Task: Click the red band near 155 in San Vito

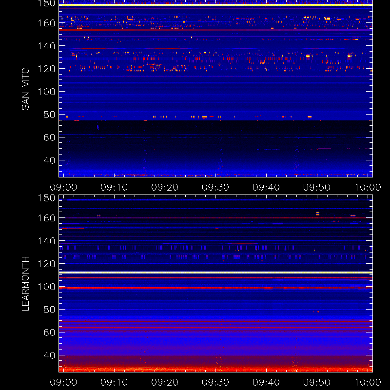Action: tap(215, 30)
